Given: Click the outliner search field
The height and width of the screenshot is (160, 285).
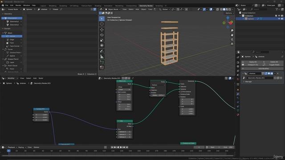Looking at the screenshot, I should point(259,9).
